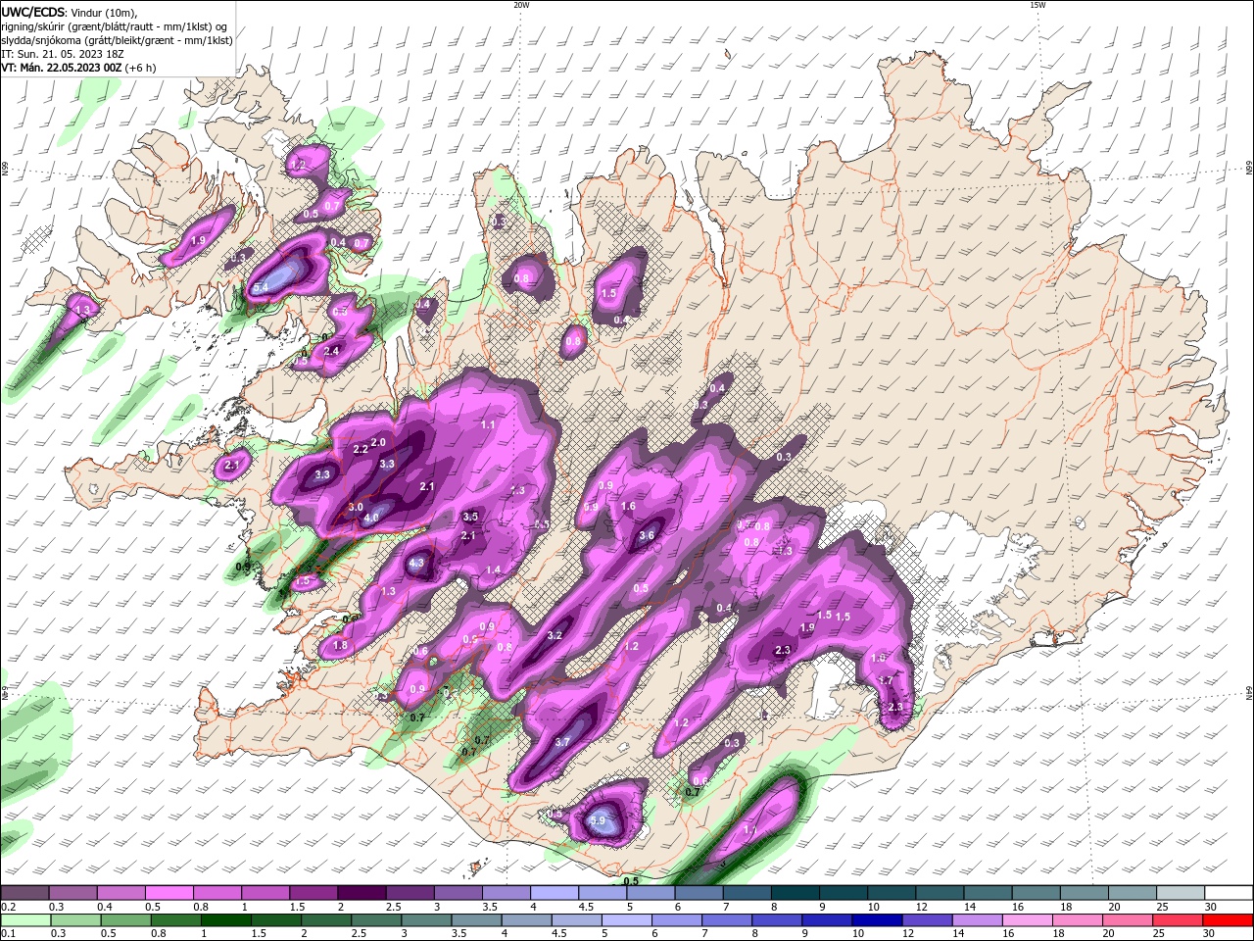The height and width of the screenshot is (941, 1254).
Task: Click the light pink 0.5 swatch in upper legend row
Action: [x=169, y=893]
